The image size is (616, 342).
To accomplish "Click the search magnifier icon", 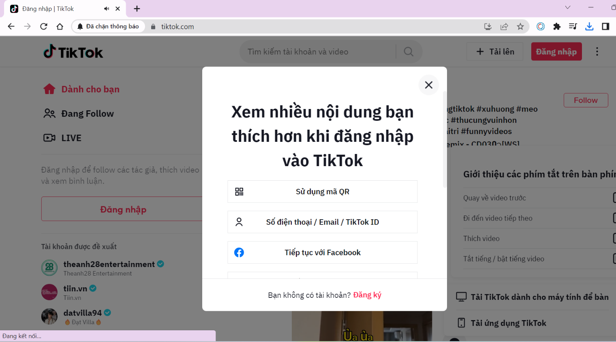I will pos(409,52).
